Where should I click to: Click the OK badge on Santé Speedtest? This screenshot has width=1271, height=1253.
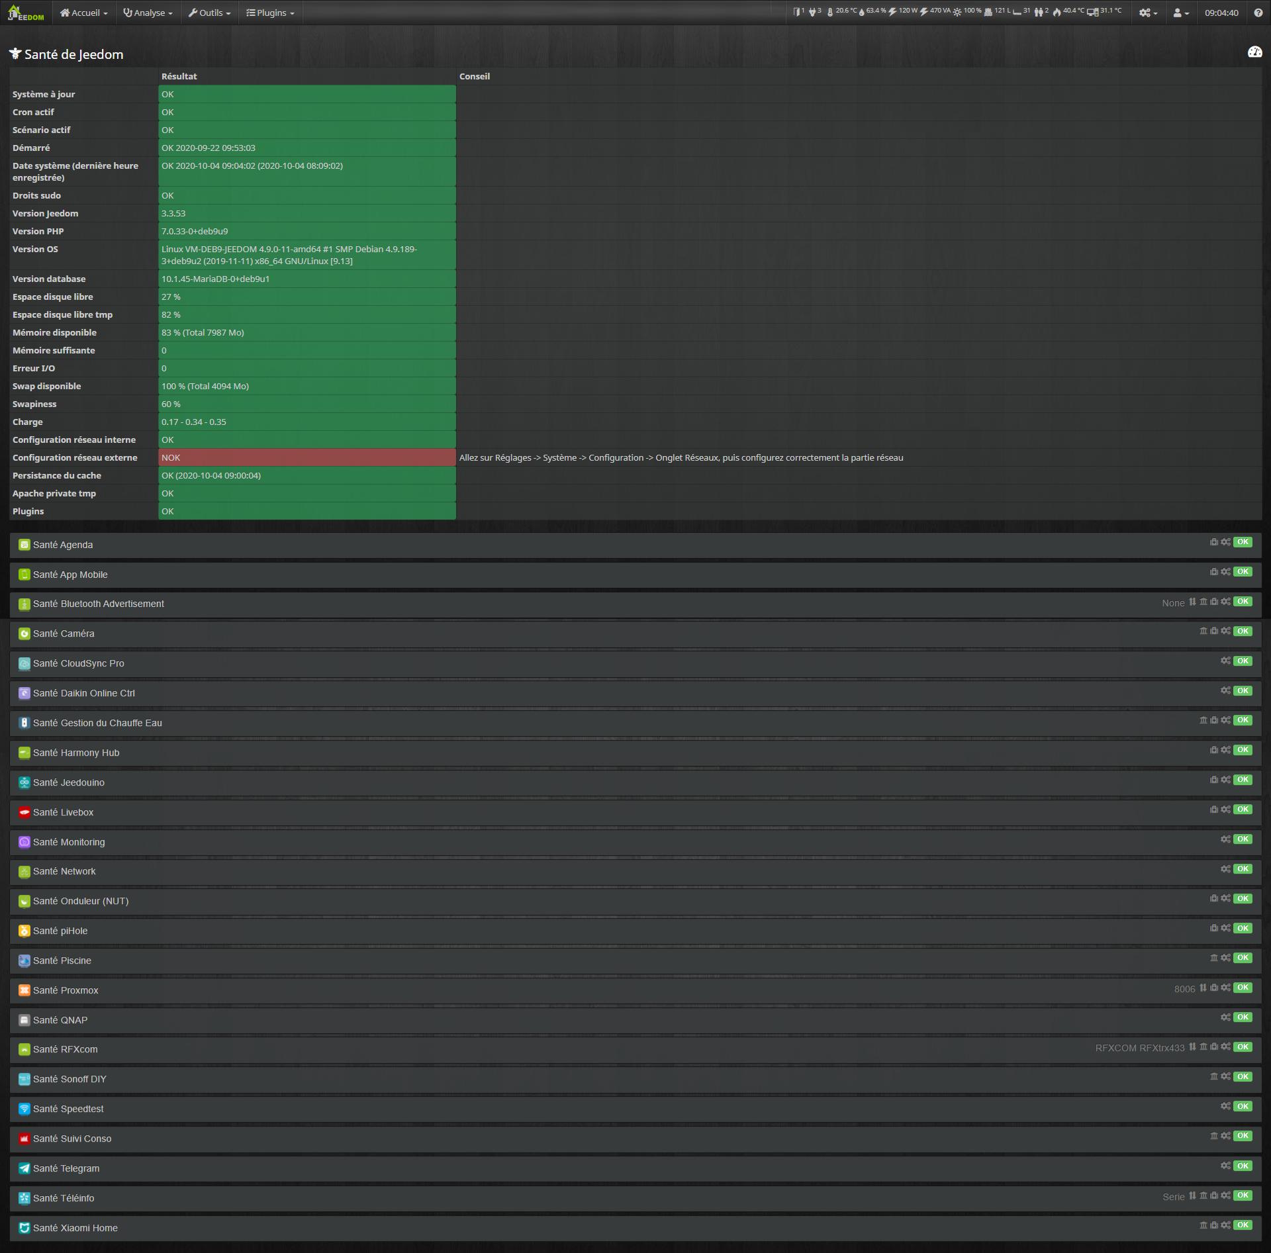pos(1243,1106)
